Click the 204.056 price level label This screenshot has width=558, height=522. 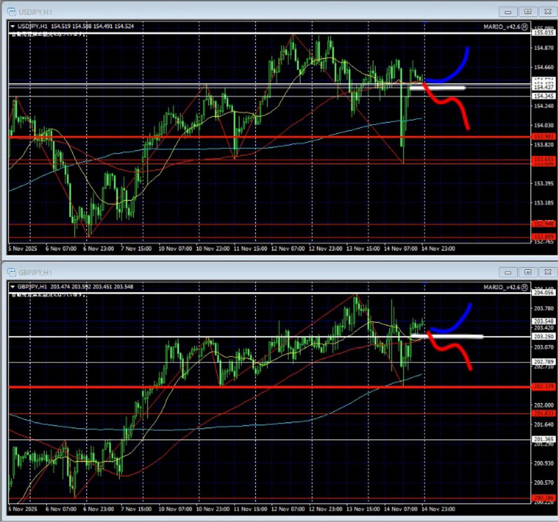(543, 292)
